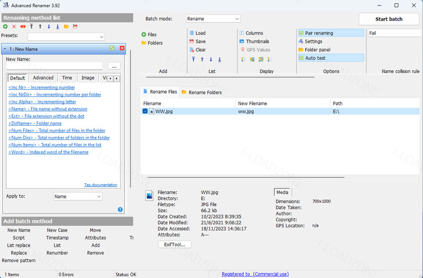Switch to Rename Folders tab
The width and height of the screenshot is (423, 278).
point(202,92)
